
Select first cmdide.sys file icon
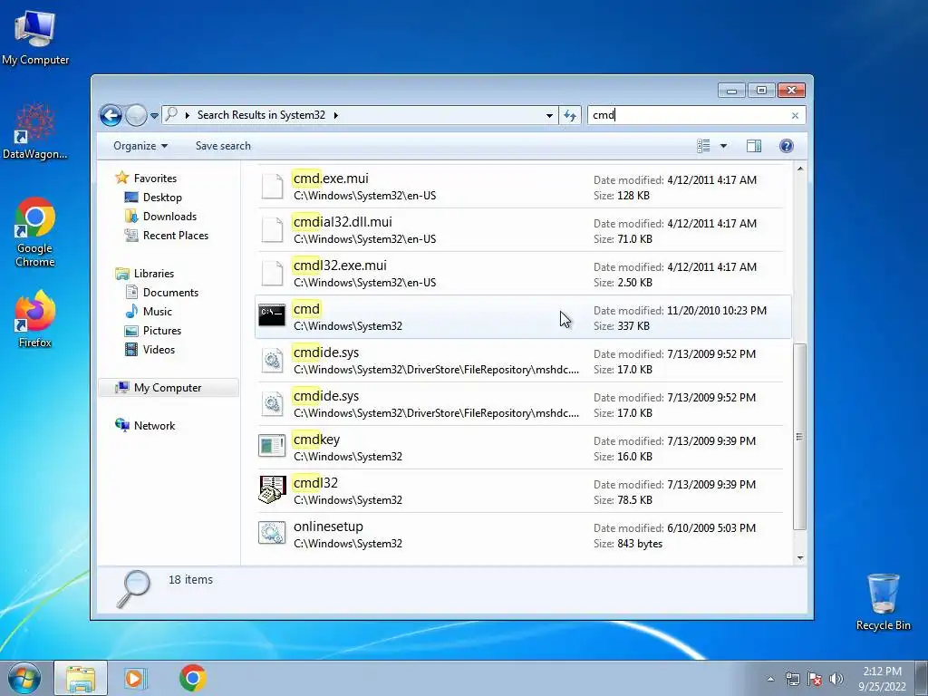click(x=272, y=360)
